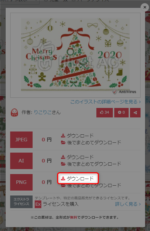Click the highlighted PNG ダウンロード link

click(x=78, y=178)
